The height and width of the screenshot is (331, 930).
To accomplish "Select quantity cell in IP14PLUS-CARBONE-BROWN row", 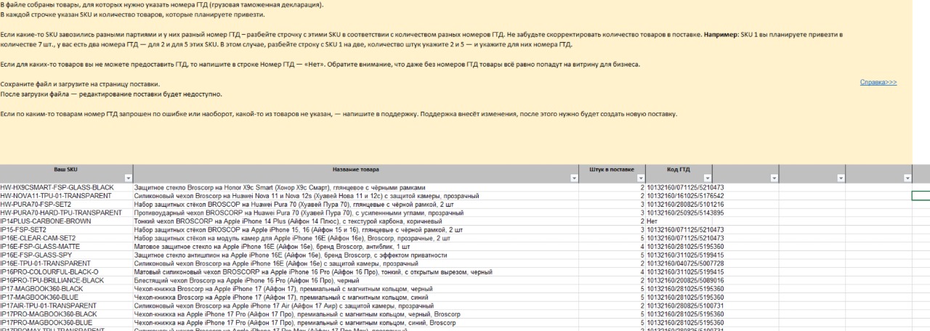I will pyautogui.click(x=612, y=221).
